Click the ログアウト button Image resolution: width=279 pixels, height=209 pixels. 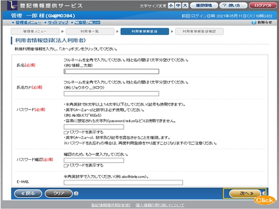pyautogui.click(x=263, y=6)
